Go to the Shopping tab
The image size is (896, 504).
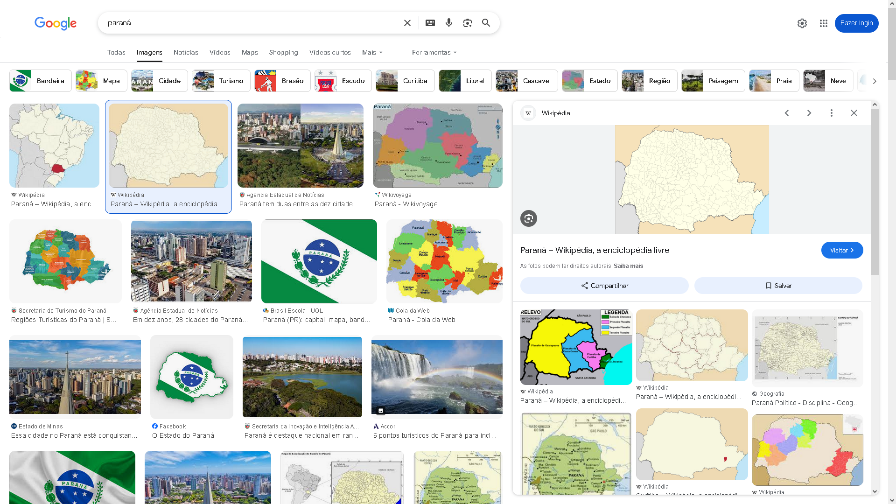tap(283, 52)
